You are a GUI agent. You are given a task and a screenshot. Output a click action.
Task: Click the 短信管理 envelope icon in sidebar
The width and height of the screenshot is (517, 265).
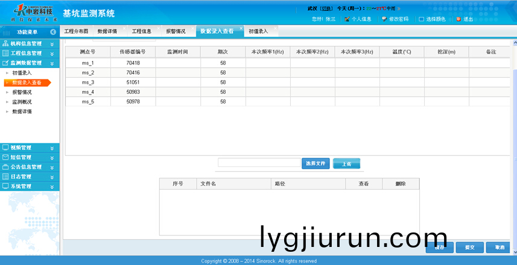pos(5,157)
